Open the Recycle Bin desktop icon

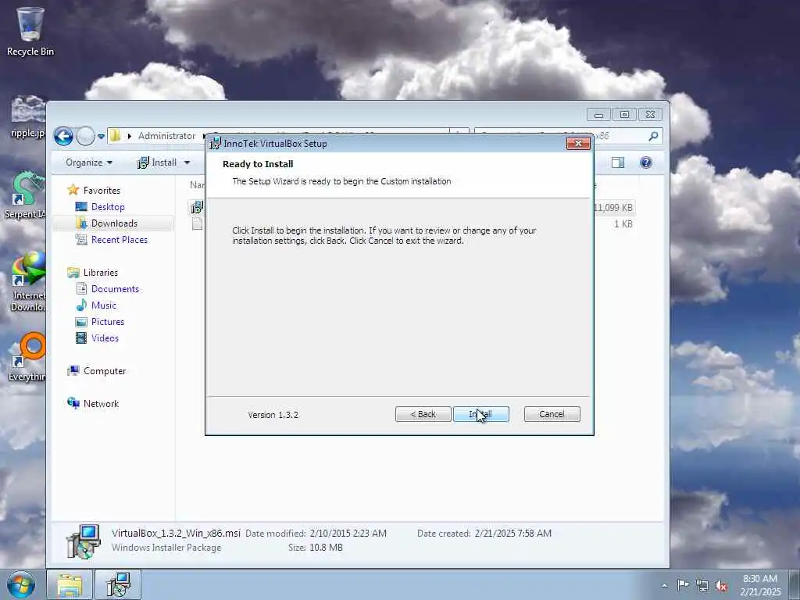point(30,31)
